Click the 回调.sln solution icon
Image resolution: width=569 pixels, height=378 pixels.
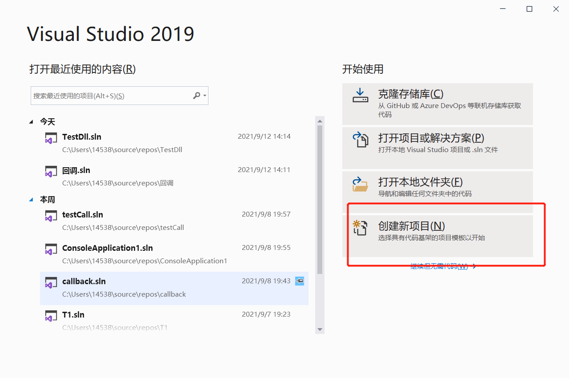click(x=51, y=171)
